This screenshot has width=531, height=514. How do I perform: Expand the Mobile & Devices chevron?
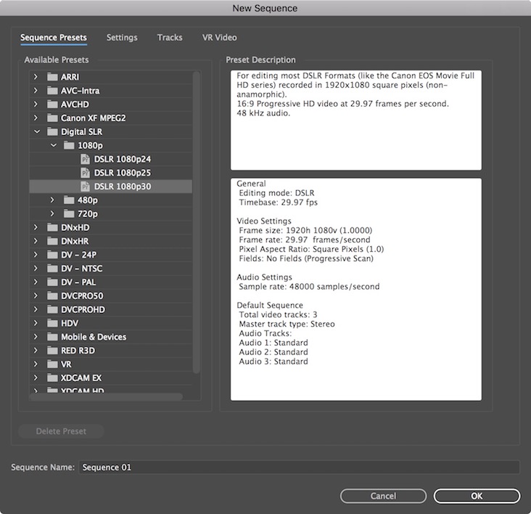(36, 337)
